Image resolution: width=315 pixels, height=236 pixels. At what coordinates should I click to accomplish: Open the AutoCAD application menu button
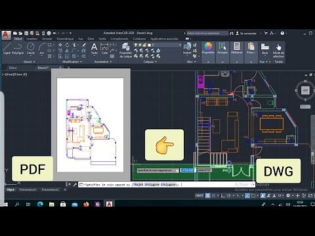[6, 35]
